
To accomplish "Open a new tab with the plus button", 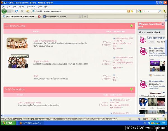I will tap(85, 16).
